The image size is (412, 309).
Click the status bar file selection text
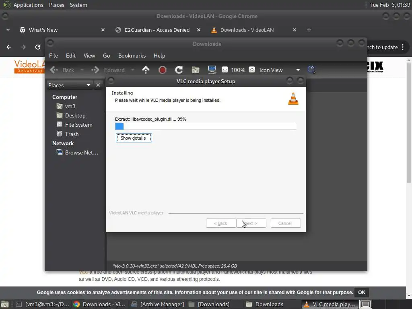click(x=175, y=266)
